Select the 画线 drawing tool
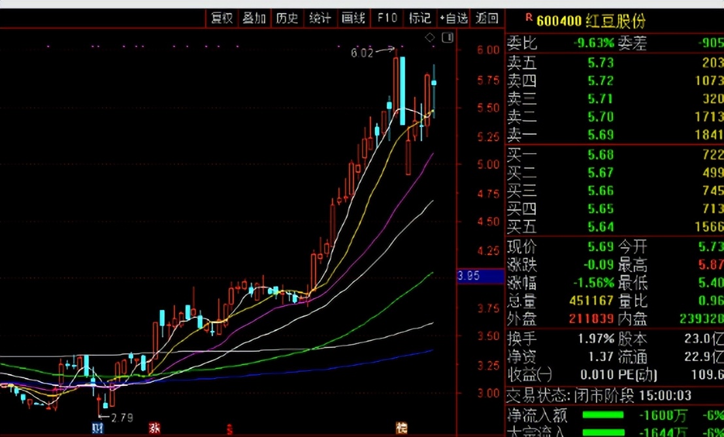The image size is (724, 437). click(x=354, y=18)
